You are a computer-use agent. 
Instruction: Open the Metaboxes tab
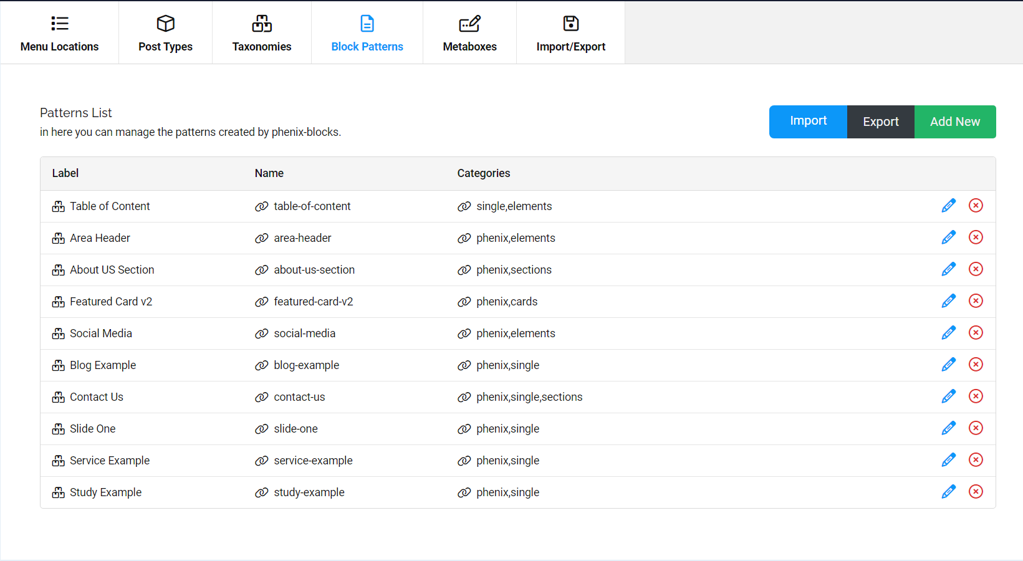[469, 33]
